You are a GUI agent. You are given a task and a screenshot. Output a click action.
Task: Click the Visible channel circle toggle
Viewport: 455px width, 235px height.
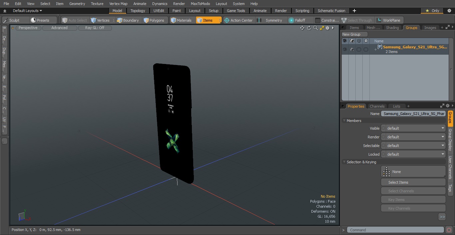pos(383,128)
